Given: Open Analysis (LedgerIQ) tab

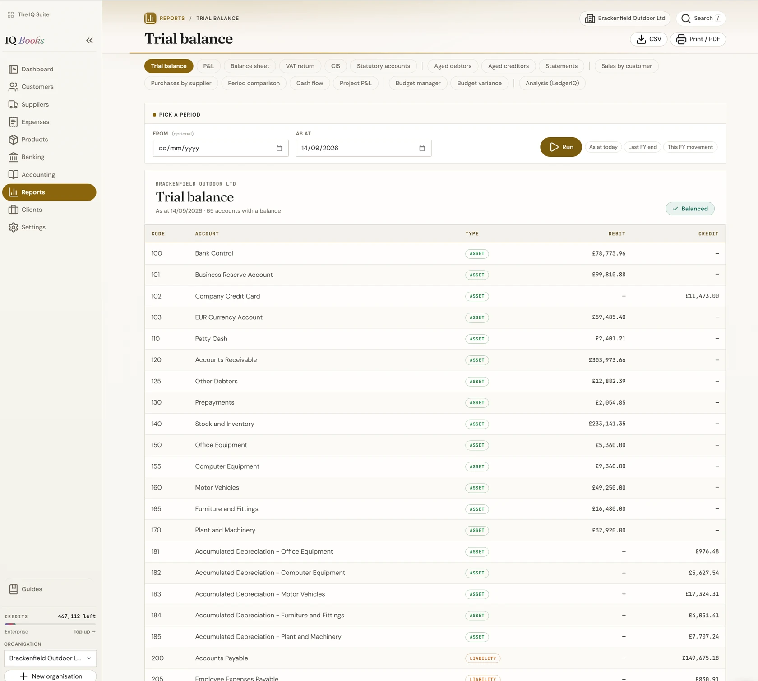Looking at the screenshot, I should [x=552, y=83].
